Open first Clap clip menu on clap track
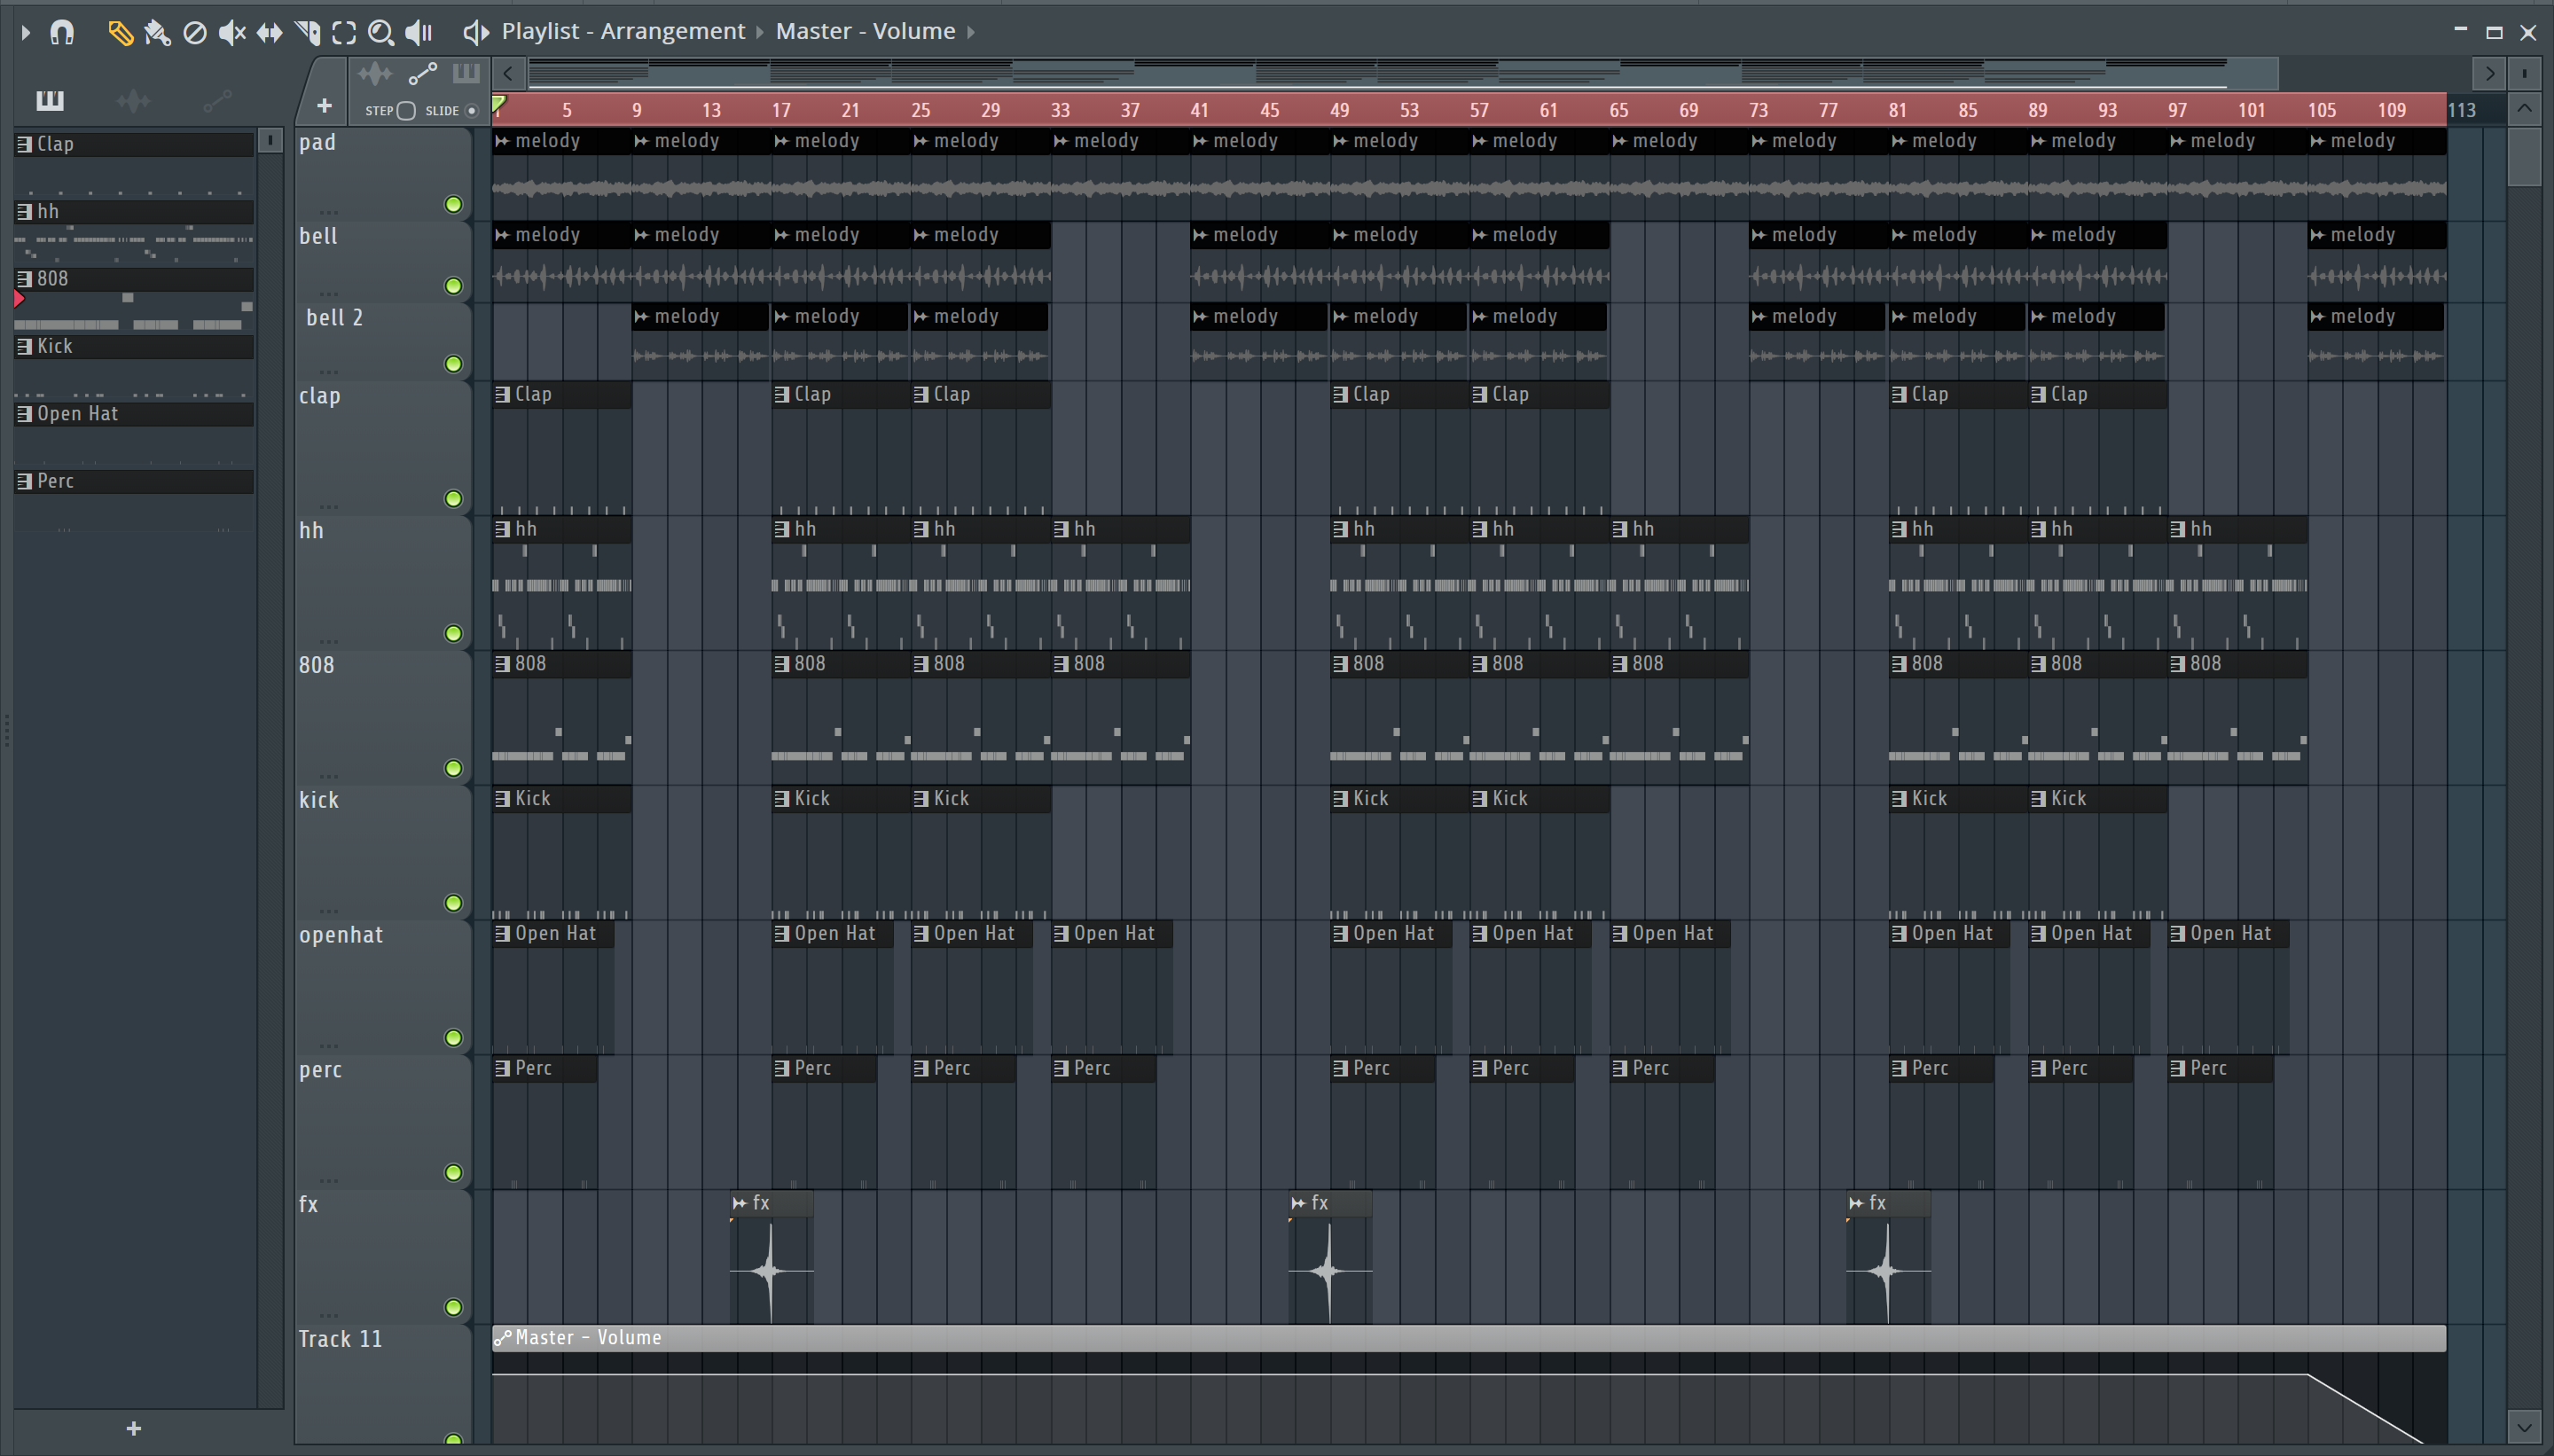 [x=502, y=395]
